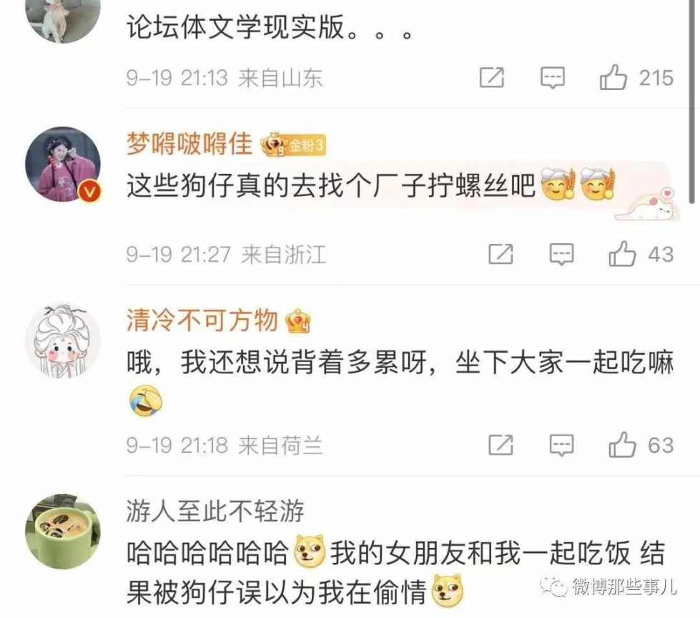The height and width of the screenshot is (618, 700).
Task: Like 梦嘚啵嘚佳's comment with 43 likes
Action: point(622,254)
